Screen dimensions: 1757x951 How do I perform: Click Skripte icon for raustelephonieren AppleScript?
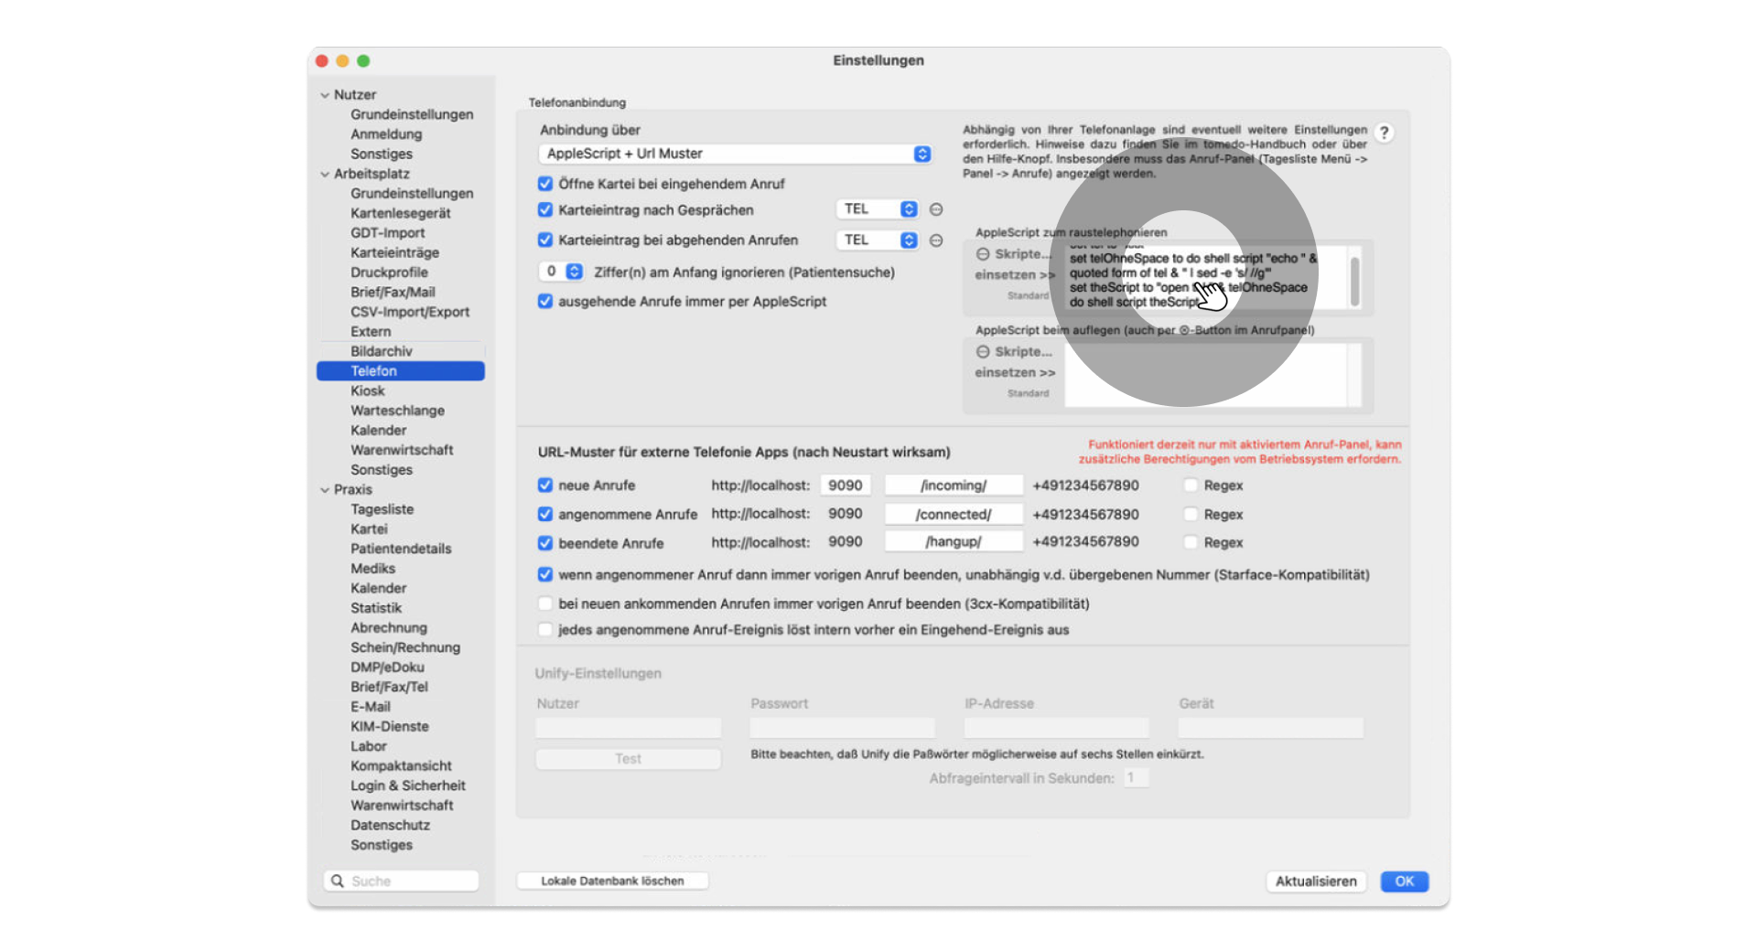click(983, 254)
